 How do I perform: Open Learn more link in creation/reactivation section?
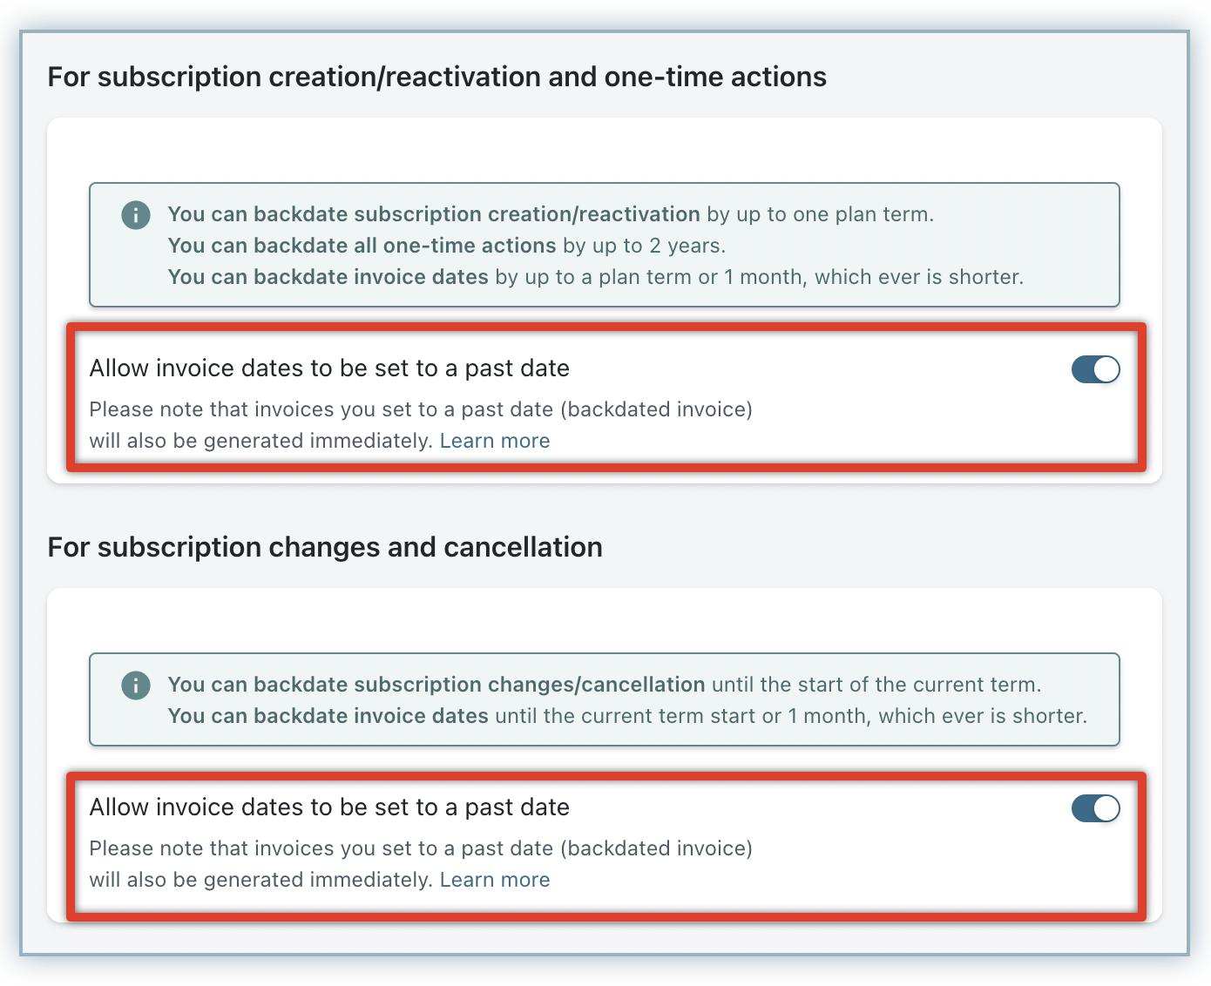494,441
